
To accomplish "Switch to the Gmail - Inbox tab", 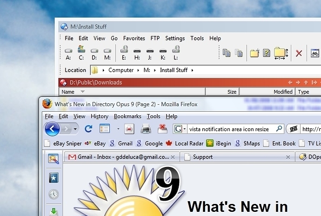I will coord(122,157).
